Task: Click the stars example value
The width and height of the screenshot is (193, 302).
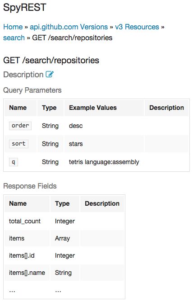Action: pos(76,144)
